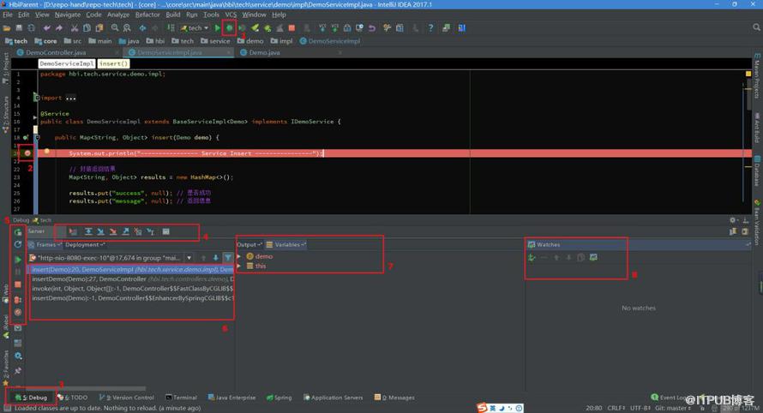Viewport: 763px width, 413px height.
Task: Click Resume Program green arrow in debug sidebar
Action: [x=18, y=260]
